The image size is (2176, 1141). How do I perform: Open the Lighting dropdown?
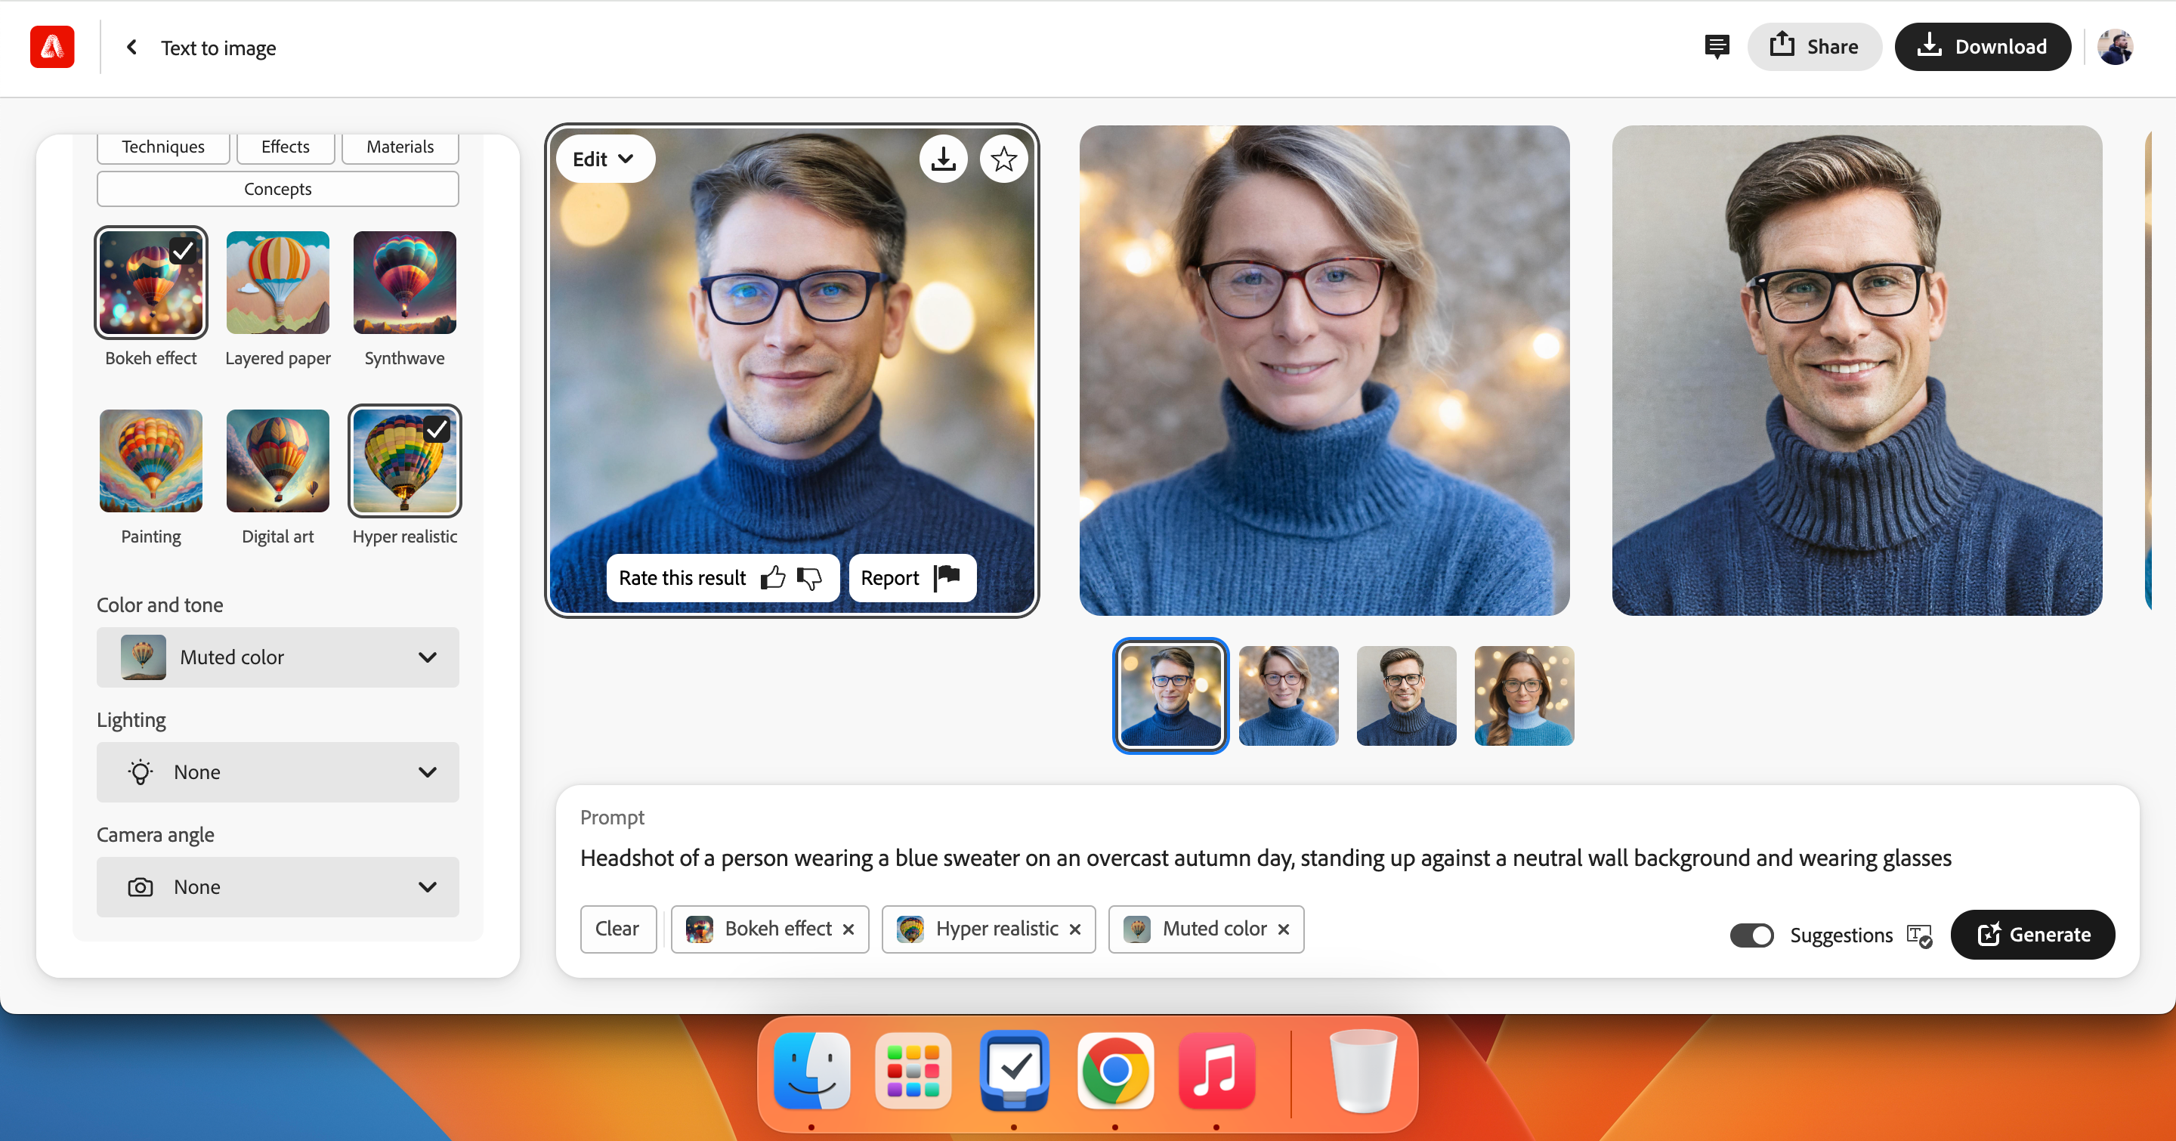click(278, 772)
